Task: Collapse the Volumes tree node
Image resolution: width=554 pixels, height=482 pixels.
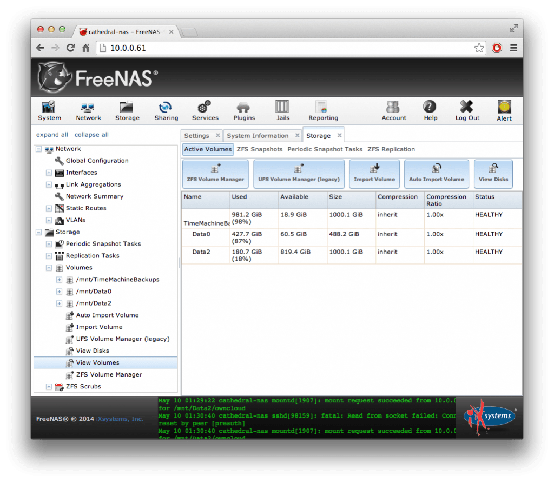Action: (x=49, y=268)
